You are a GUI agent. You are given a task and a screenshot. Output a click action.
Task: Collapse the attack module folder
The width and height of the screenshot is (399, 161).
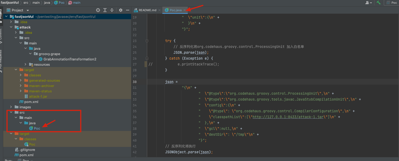(11, 27)
